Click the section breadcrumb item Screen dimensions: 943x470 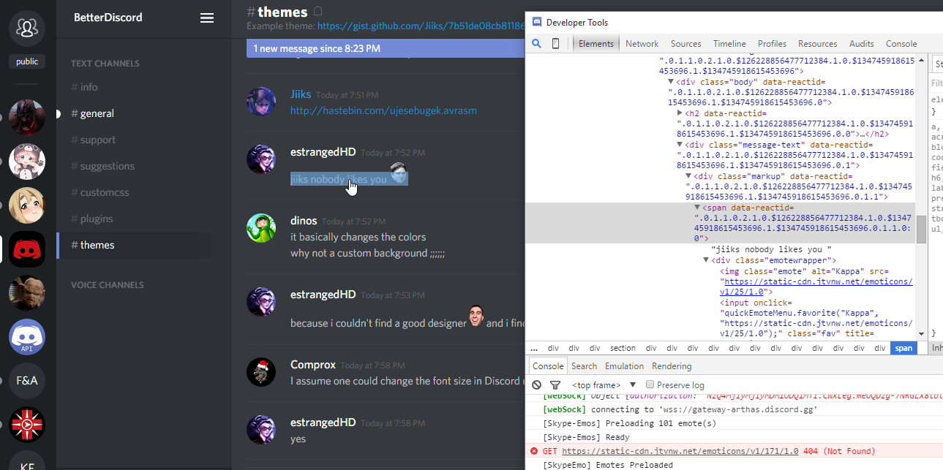coord(623,348)
